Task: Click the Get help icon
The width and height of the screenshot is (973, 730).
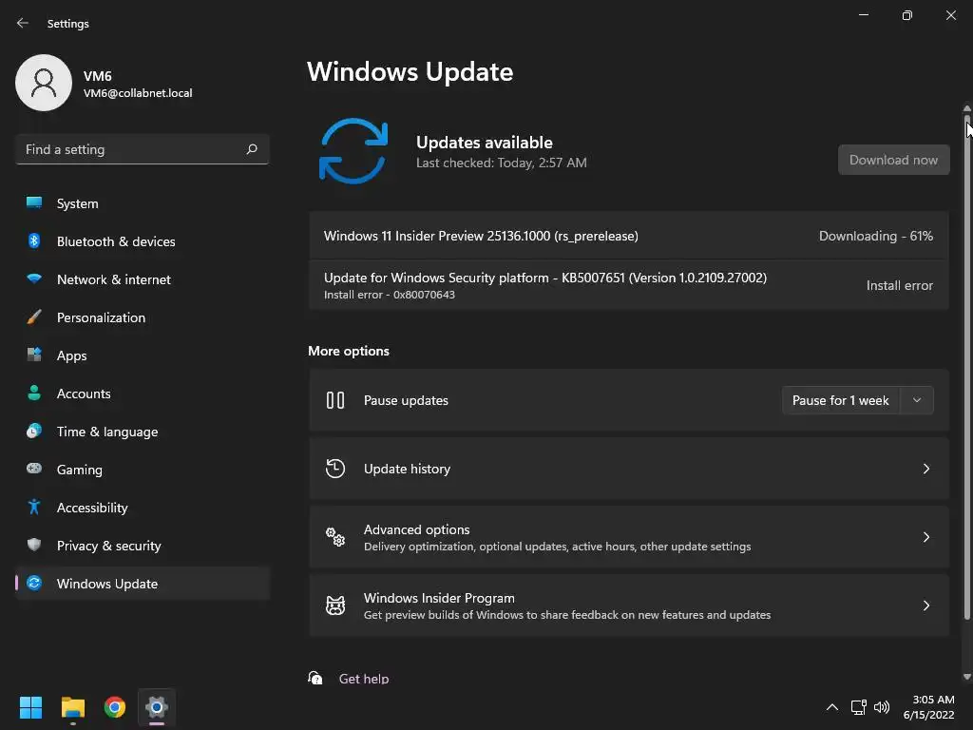Action: click(315, 678)
